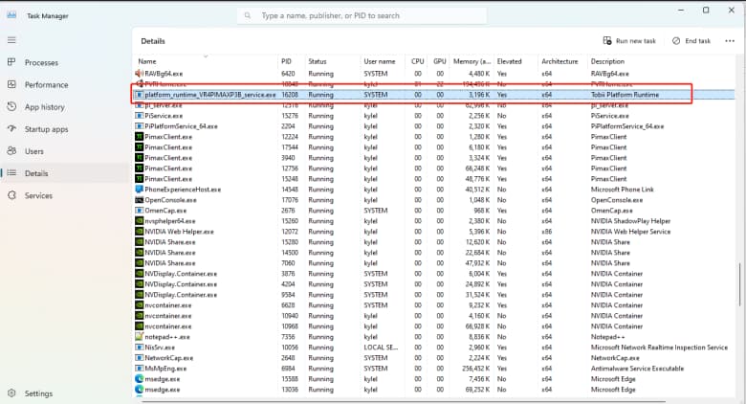This screenshot has height=404, width=746.
Task: Click the horizontal scrollbar at bottom
Action: tap(404, 401)
